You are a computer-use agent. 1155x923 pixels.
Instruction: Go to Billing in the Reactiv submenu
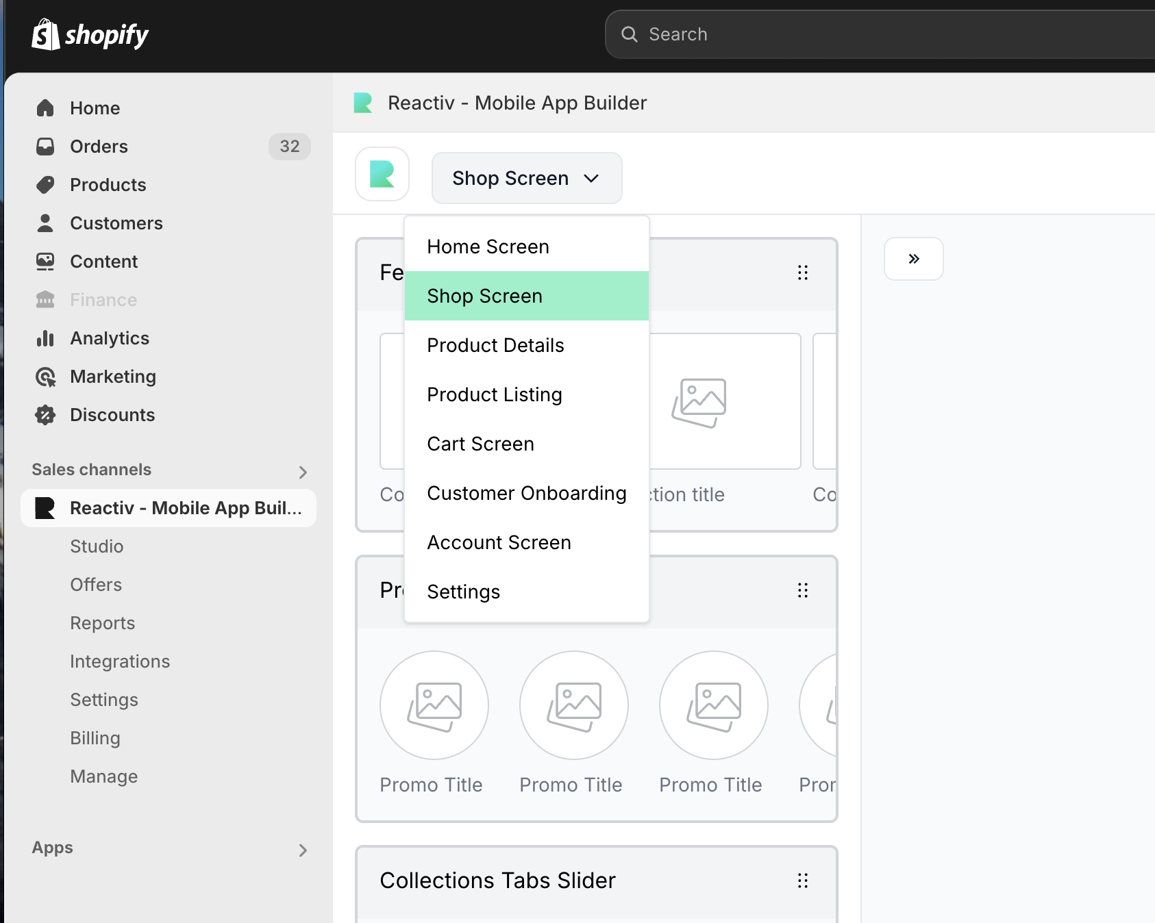95,738
